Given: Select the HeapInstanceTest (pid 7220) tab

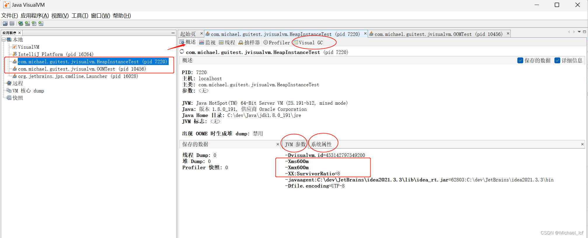Looking at the screenshot, I should coord(285,34).
